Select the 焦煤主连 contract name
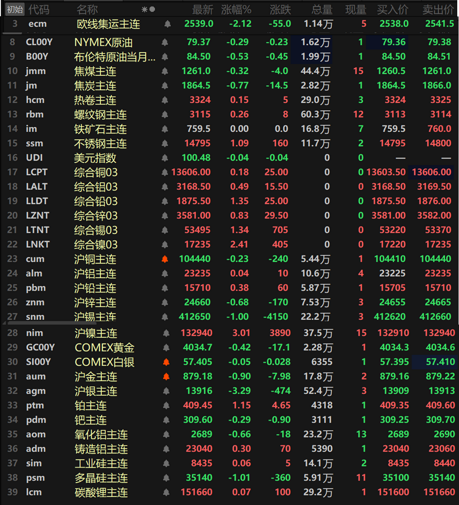Image resolution: width=459 pixels, height=505 pixels. [x=95, y=71]
